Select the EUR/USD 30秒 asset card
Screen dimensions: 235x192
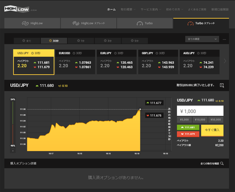[x=75, y=62]
